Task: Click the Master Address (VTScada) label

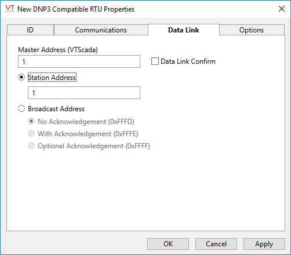Action: [58, 50]
